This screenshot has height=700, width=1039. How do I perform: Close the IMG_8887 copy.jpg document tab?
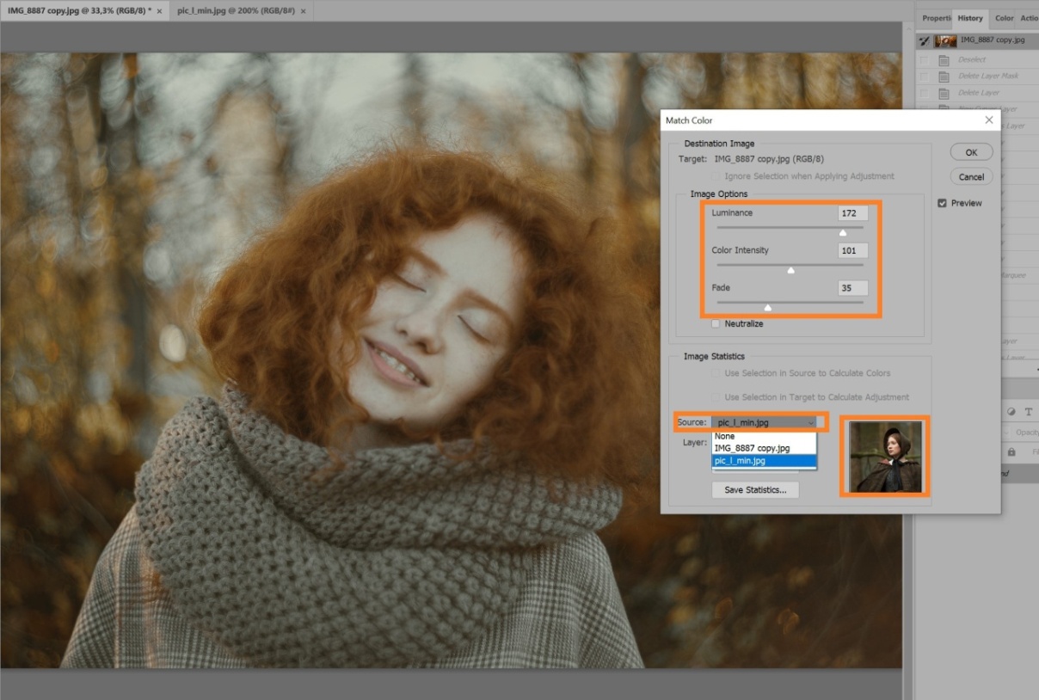point(160,11)
